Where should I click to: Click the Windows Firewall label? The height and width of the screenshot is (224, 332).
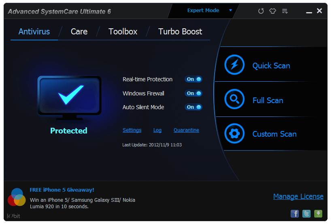(143, 93)
